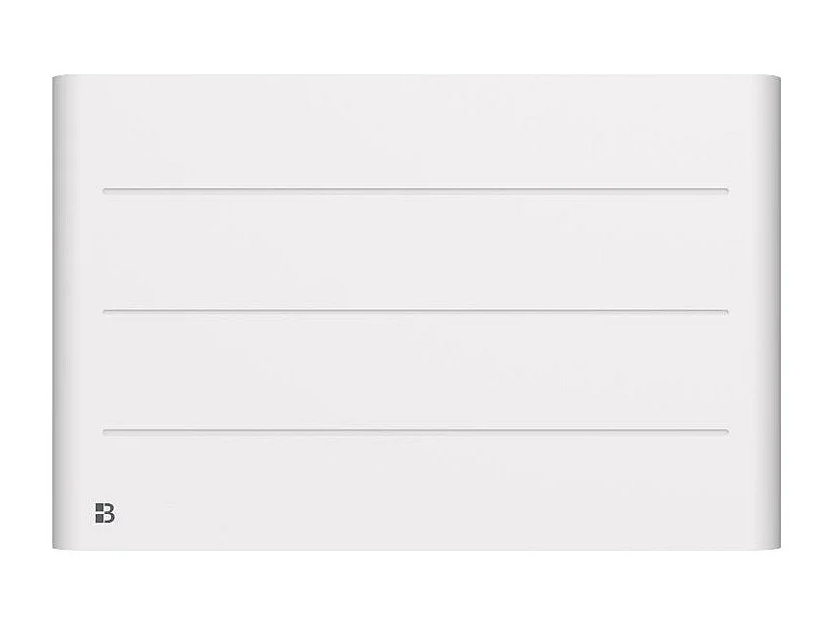This screenshot has width=836, height=626.
Task: Click the section between middle and bottom grooves
Action: coord(416,371)
